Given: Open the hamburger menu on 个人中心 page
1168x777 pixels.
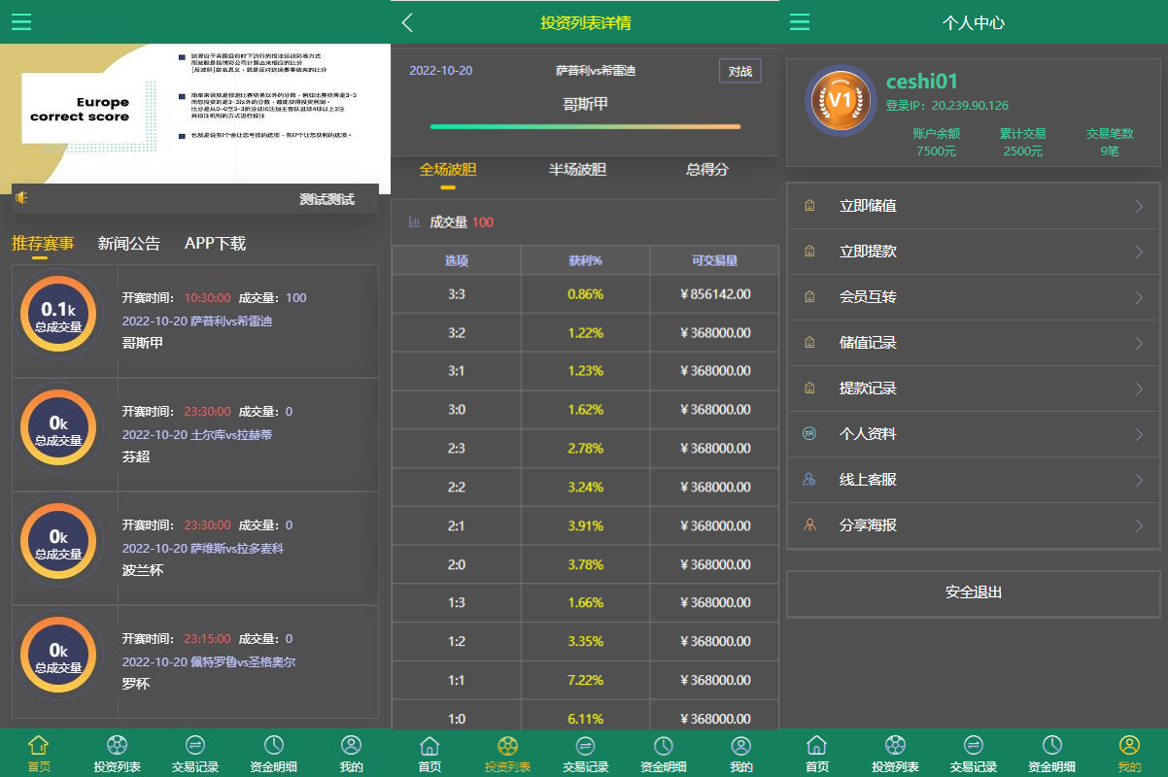Looking at the screenshot, I should click(799, 21).
